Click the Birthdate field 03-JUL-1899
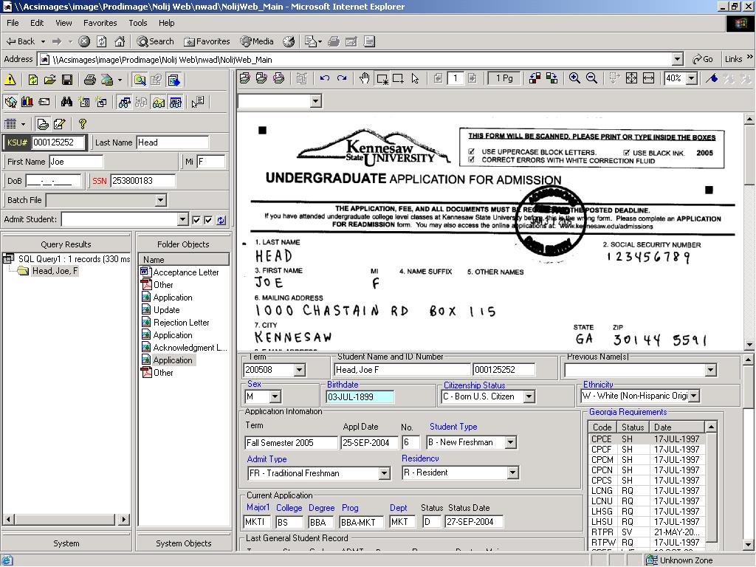 point(360,396)
